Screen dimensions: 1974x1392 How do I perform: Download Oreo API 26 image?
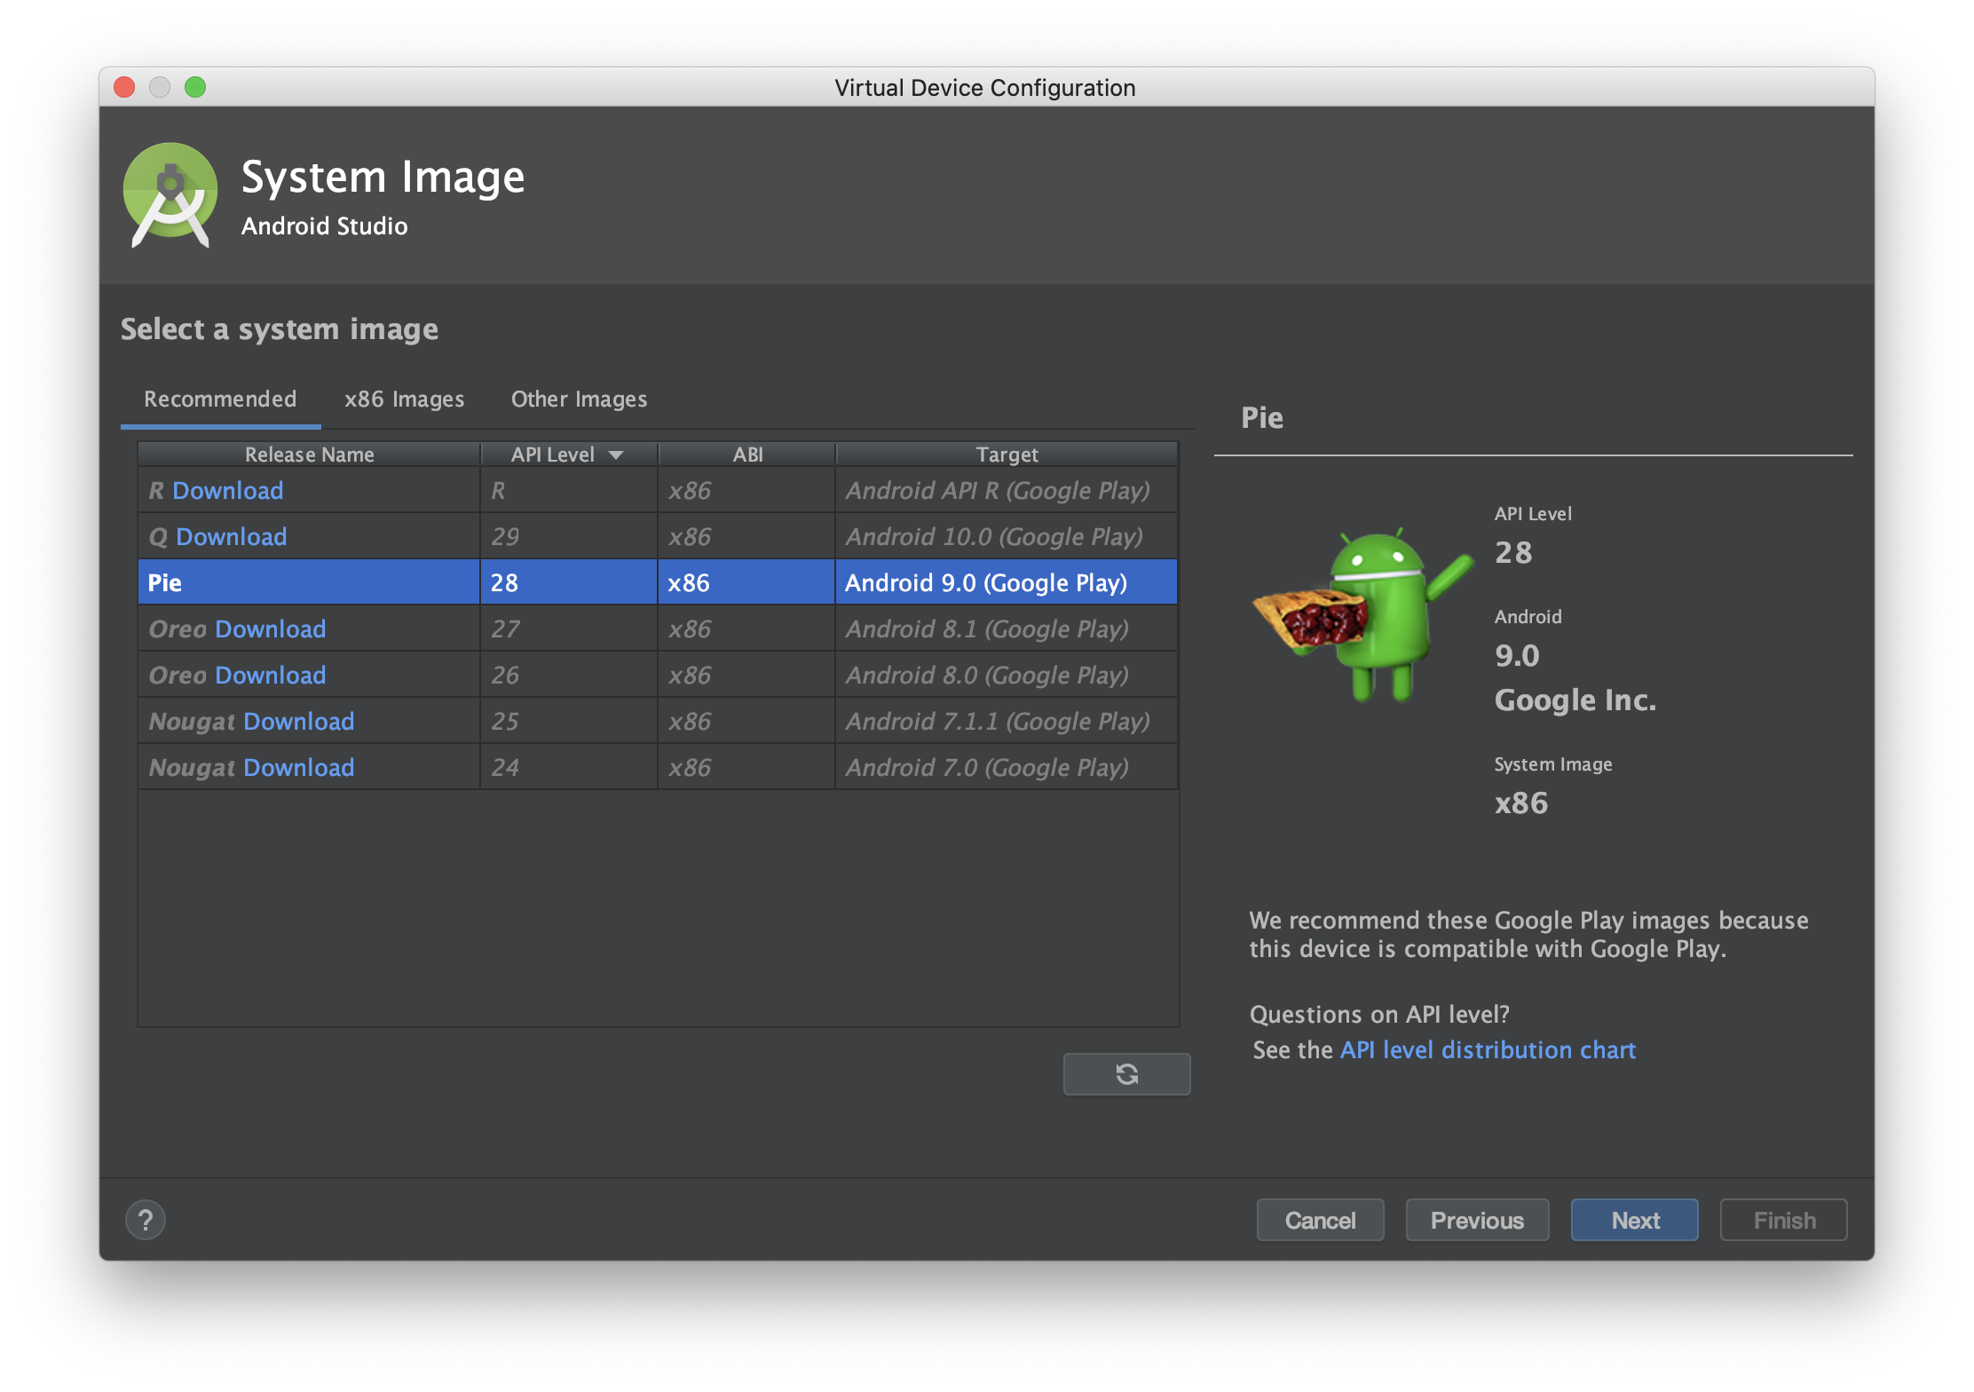pos(270,676)
